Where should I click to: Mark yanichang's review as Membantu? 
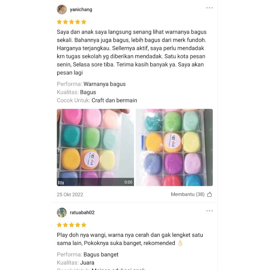(x=191, y=194)
